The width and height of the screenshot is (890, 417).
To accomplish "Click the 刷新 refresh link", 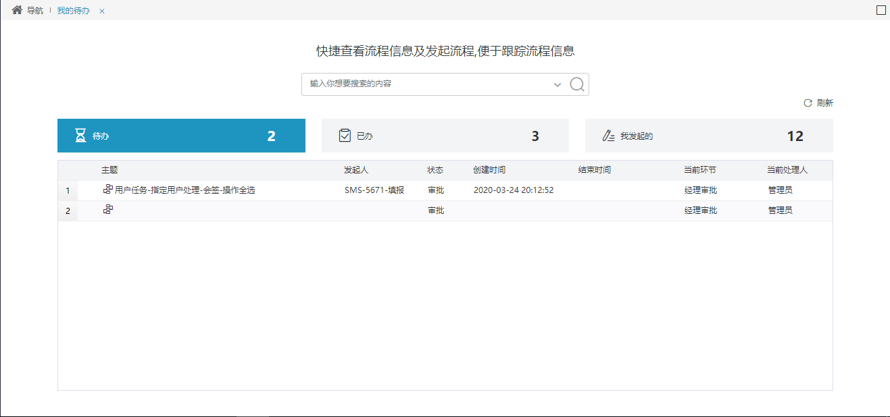I will 825,103.
